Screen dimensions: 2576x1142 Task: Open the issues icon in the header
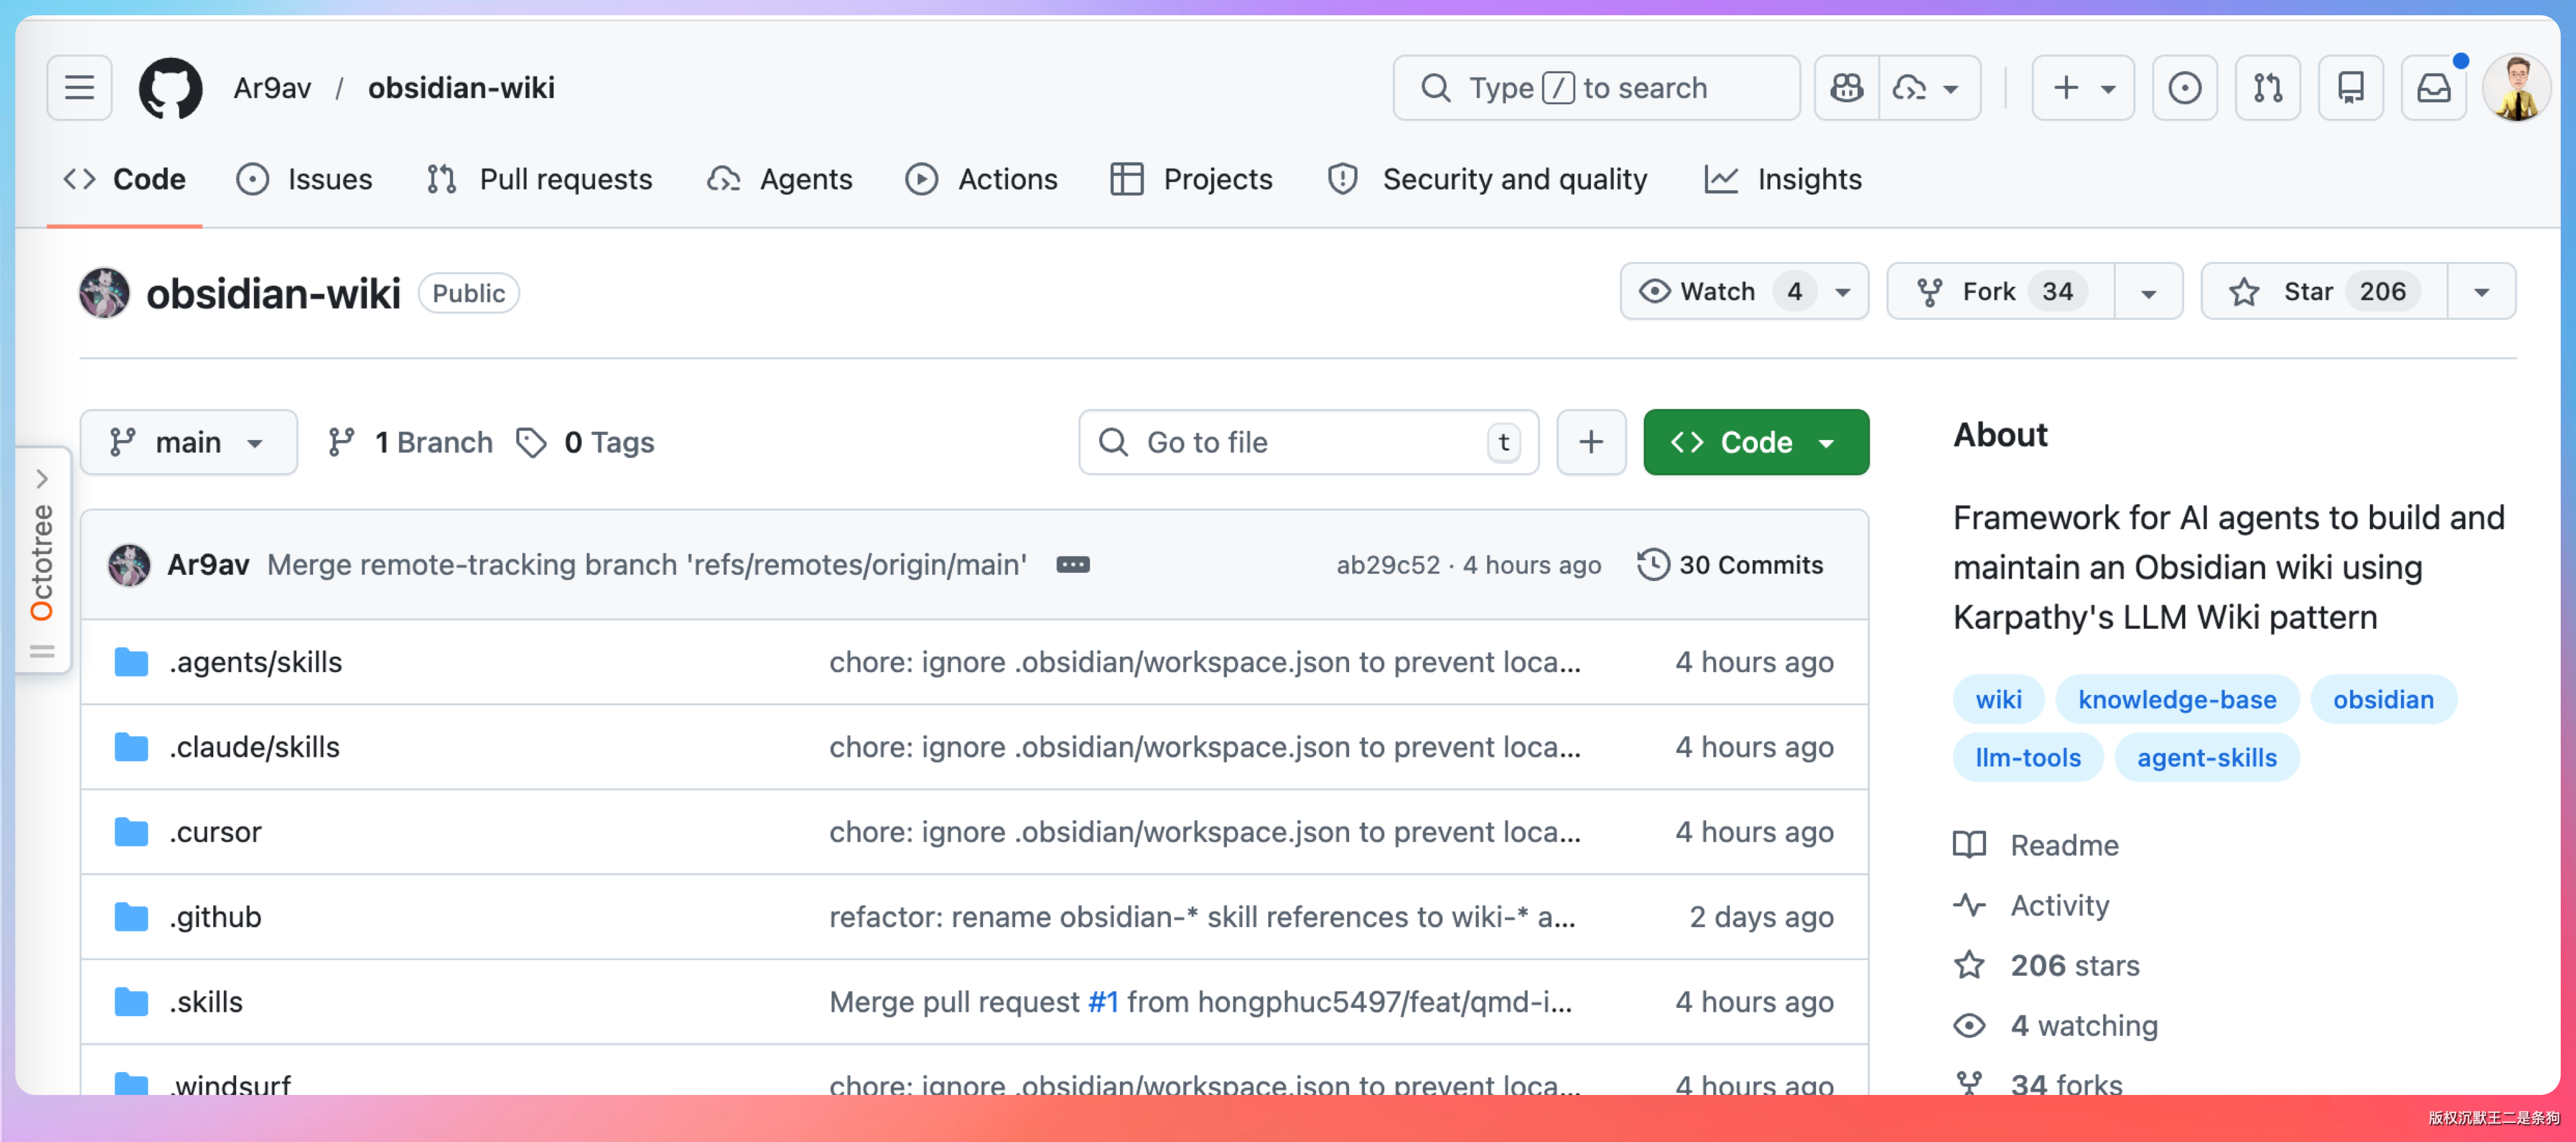2184,88
